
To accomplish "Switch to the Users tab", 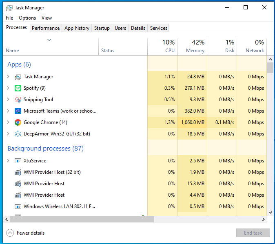I will (120, 28).
